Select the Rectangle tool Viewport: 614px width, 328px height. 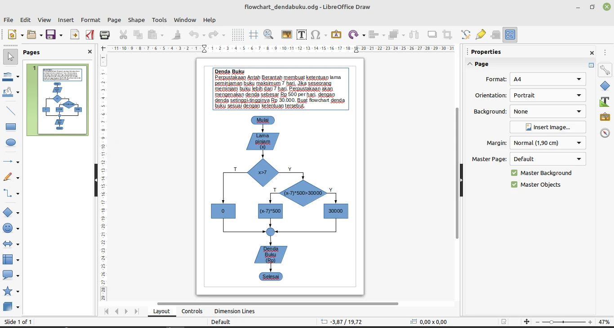[11, 127]
